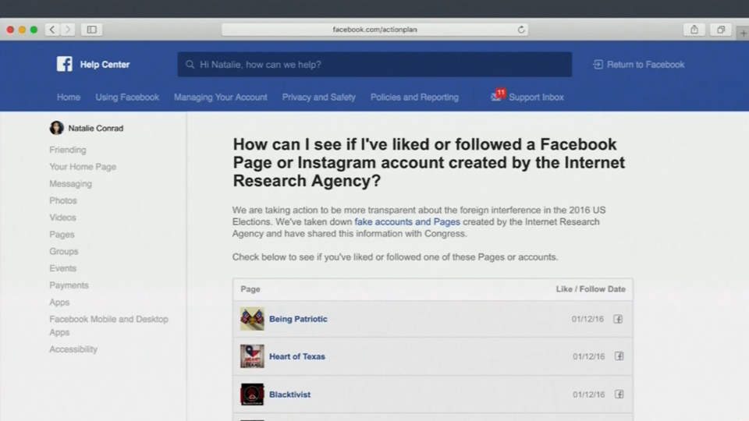Image resolution: width=749 pixels, height=421 pixels.
Task: Click the Help Center title
Action: point(105,65)
